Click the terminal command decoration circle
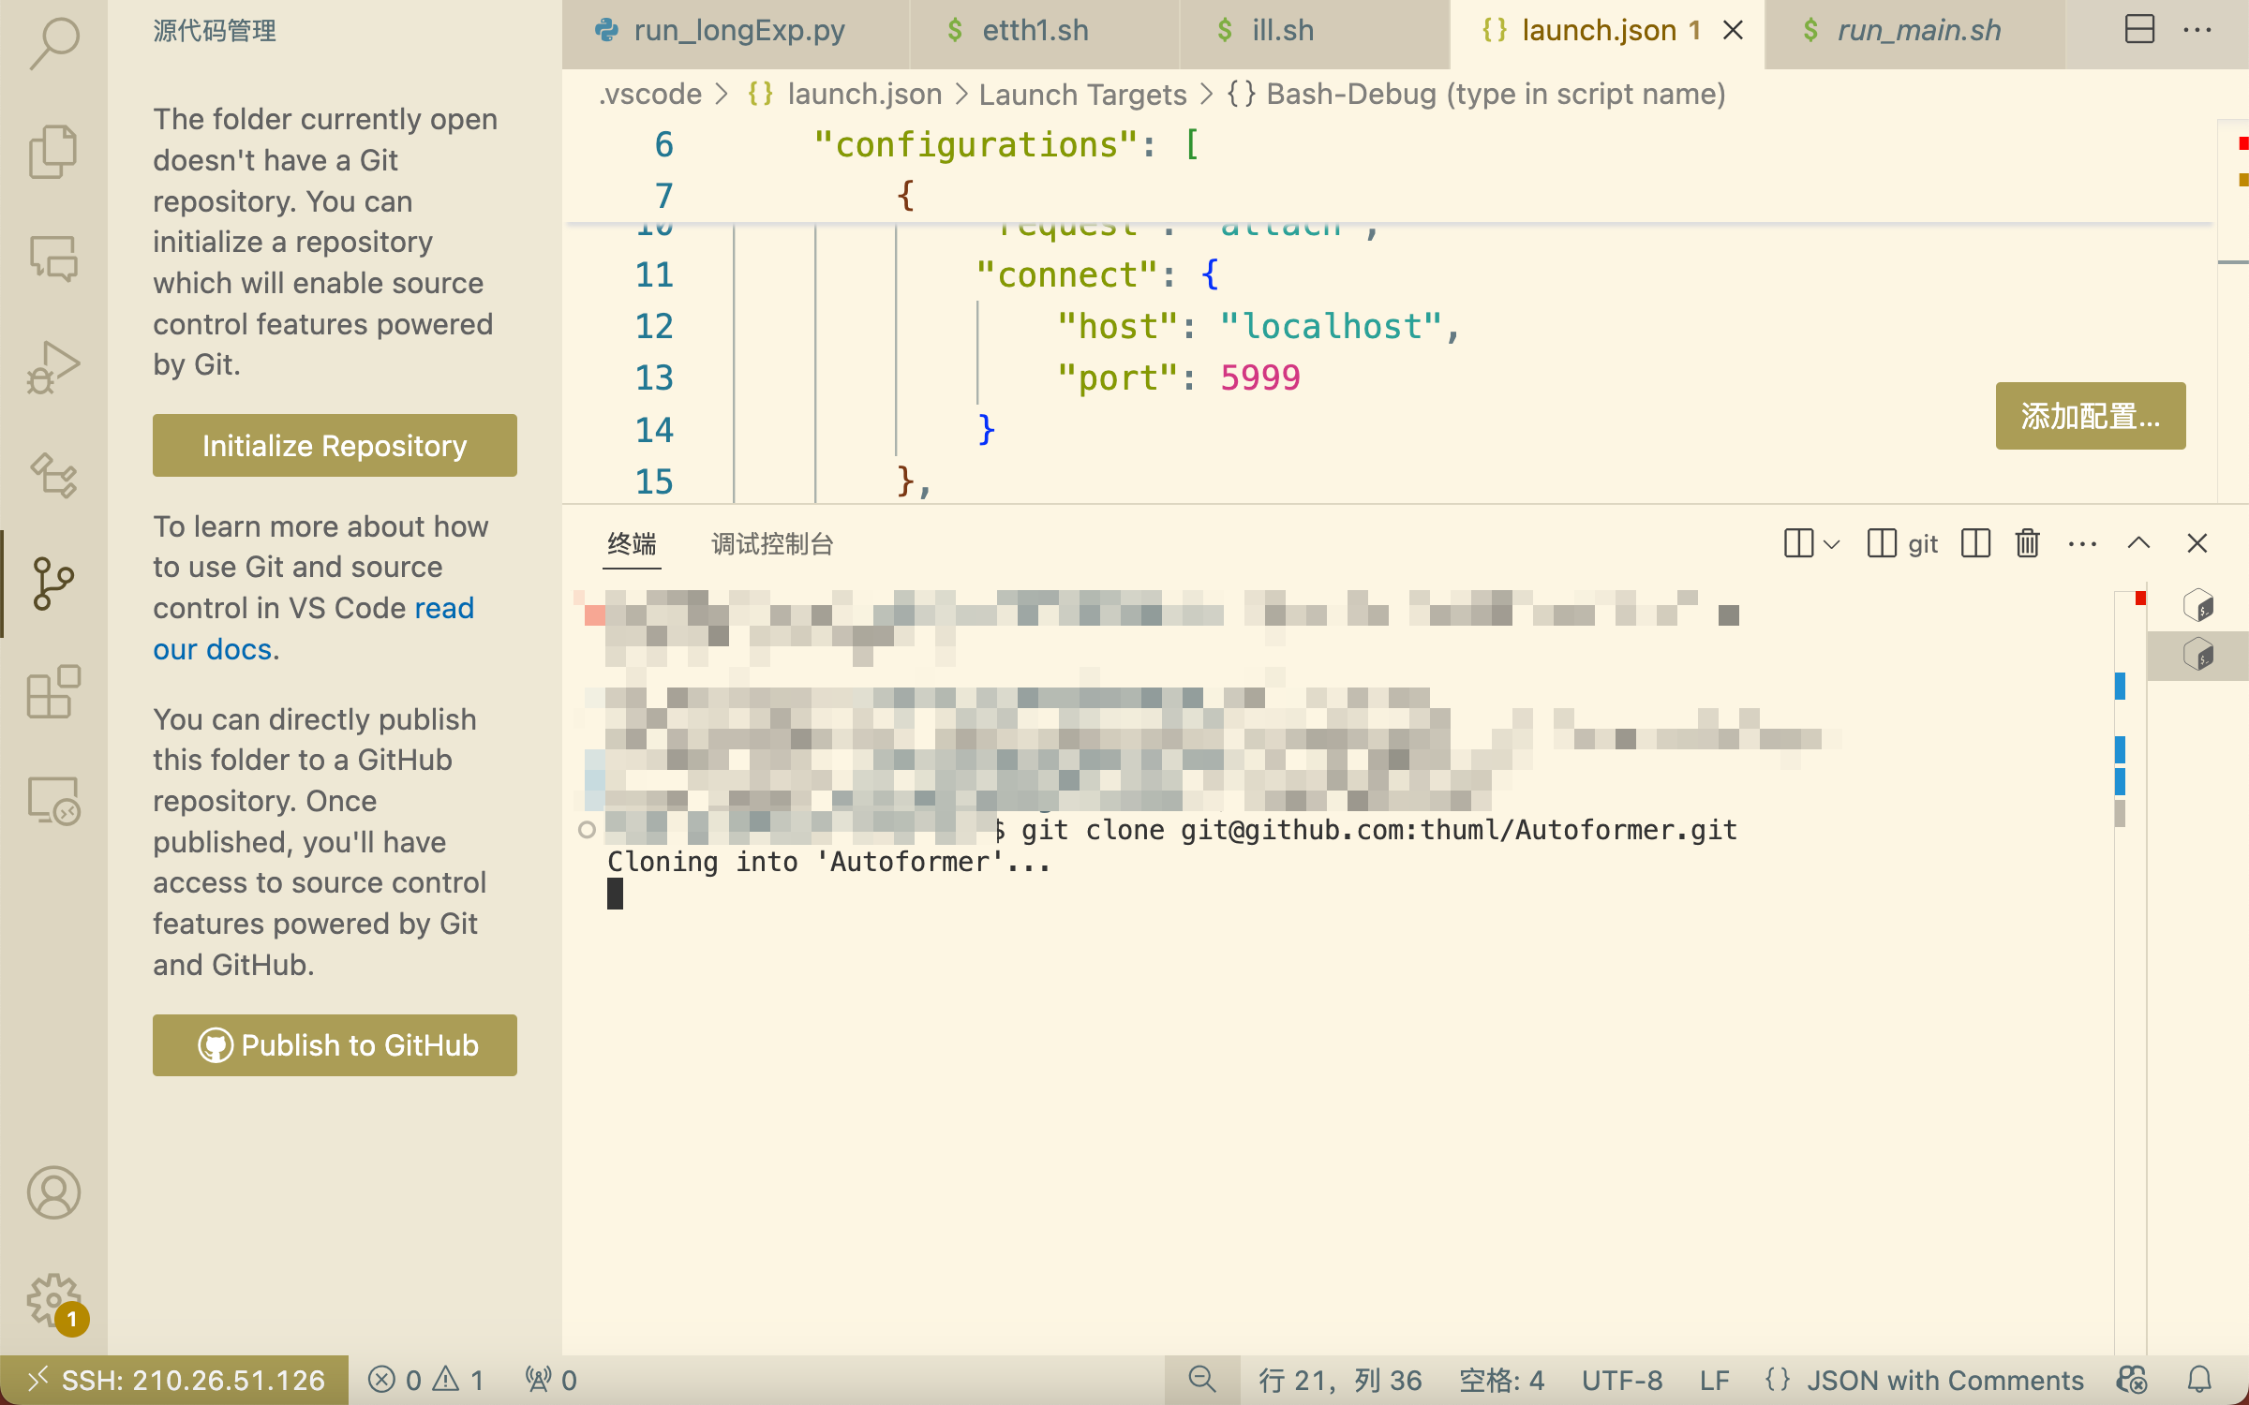 coord(587,830)
